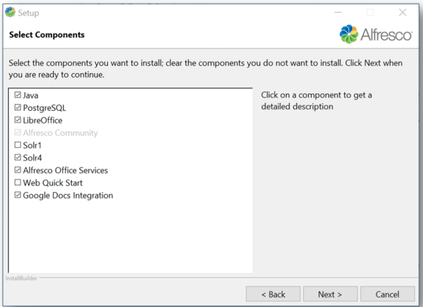Go back with the Back button
423x307 pixels.
pos(273,294)
